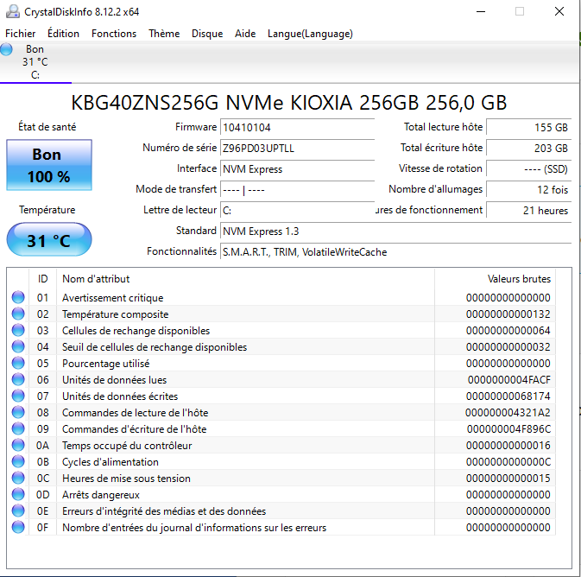Open the Langue(Language) menu
This screenshot has width=581, height=577.
(x=310, y=34)
